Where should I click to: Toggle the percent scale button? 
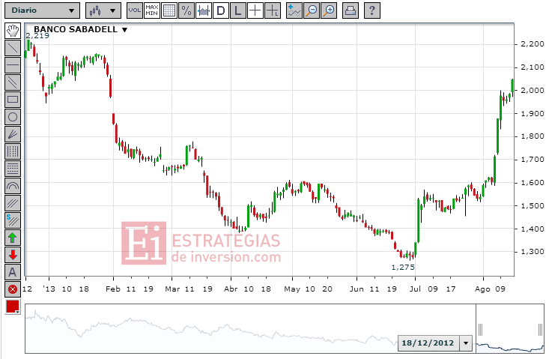click(186, 10)
